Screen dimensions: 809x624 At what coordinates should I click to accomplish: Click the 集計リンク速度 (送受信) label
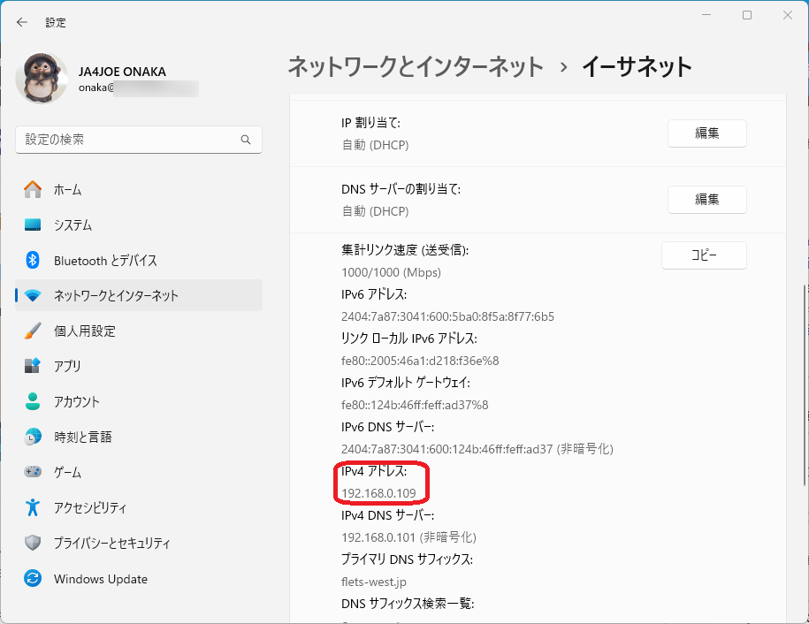[x=405, y=250]
